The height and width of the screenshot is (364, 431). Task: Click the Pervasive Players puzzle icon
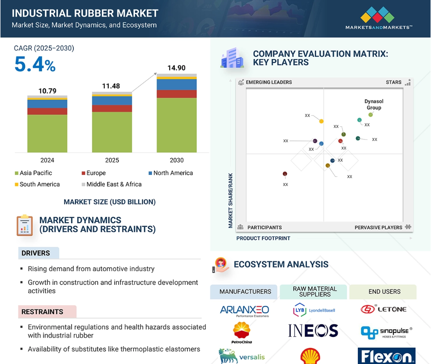tap(408, 227)
